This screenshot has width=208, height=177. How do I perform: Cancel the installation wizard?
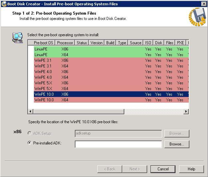pos(163,169)
